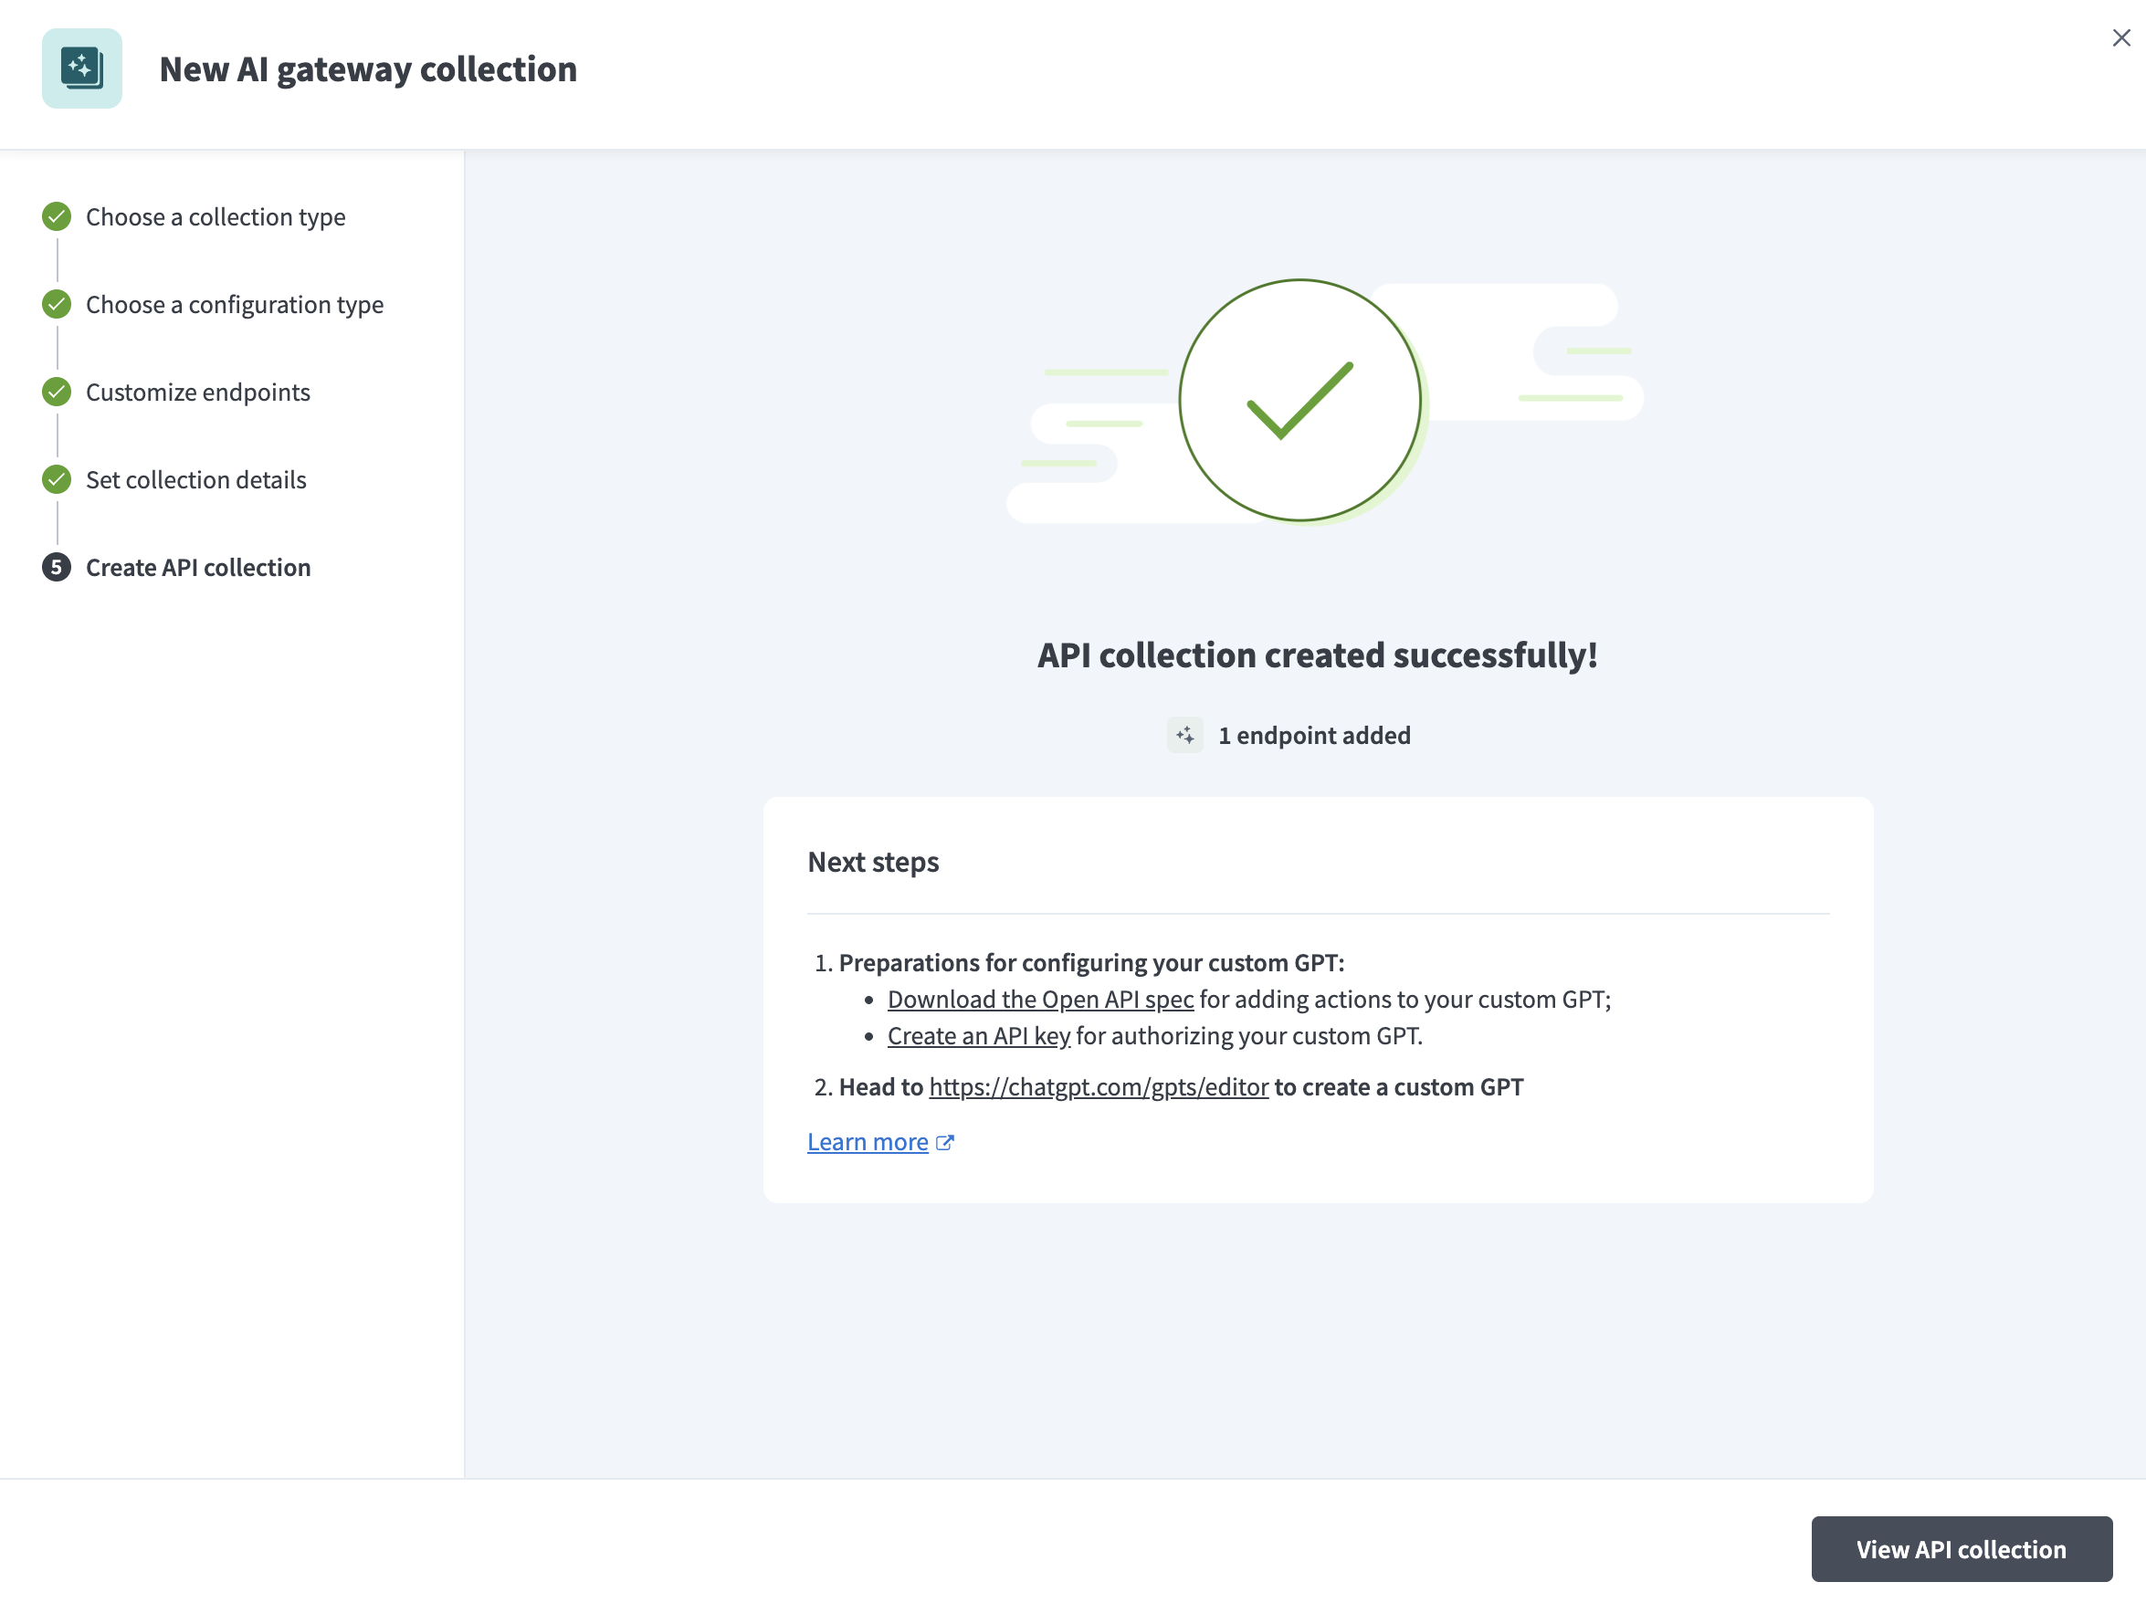Click the external link icon next to Learn more
Viewport: 2146px width, 1603px height.
point(945,1141)
